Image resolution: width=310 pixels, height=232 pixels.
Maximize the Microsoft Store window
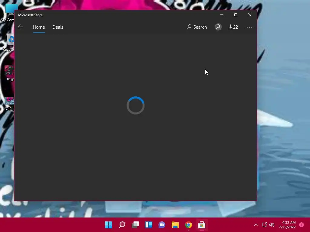236,15
